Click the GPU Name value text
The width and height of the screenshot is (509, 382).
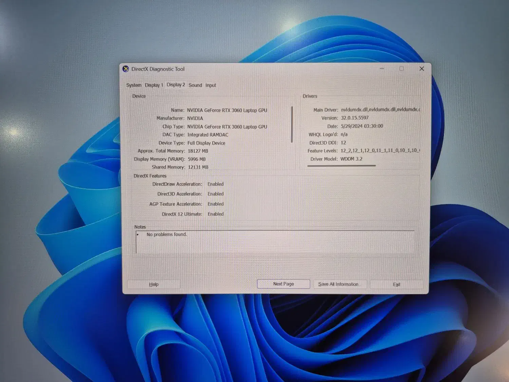click(x=227, y=110)
